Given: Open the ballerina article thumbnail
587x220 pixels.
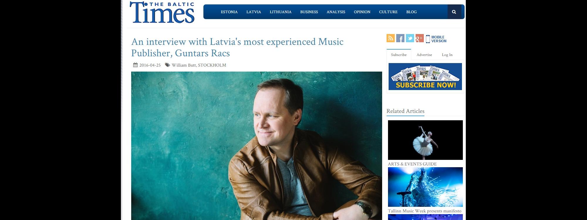Looking at the screenshot, I should point(425,140).
